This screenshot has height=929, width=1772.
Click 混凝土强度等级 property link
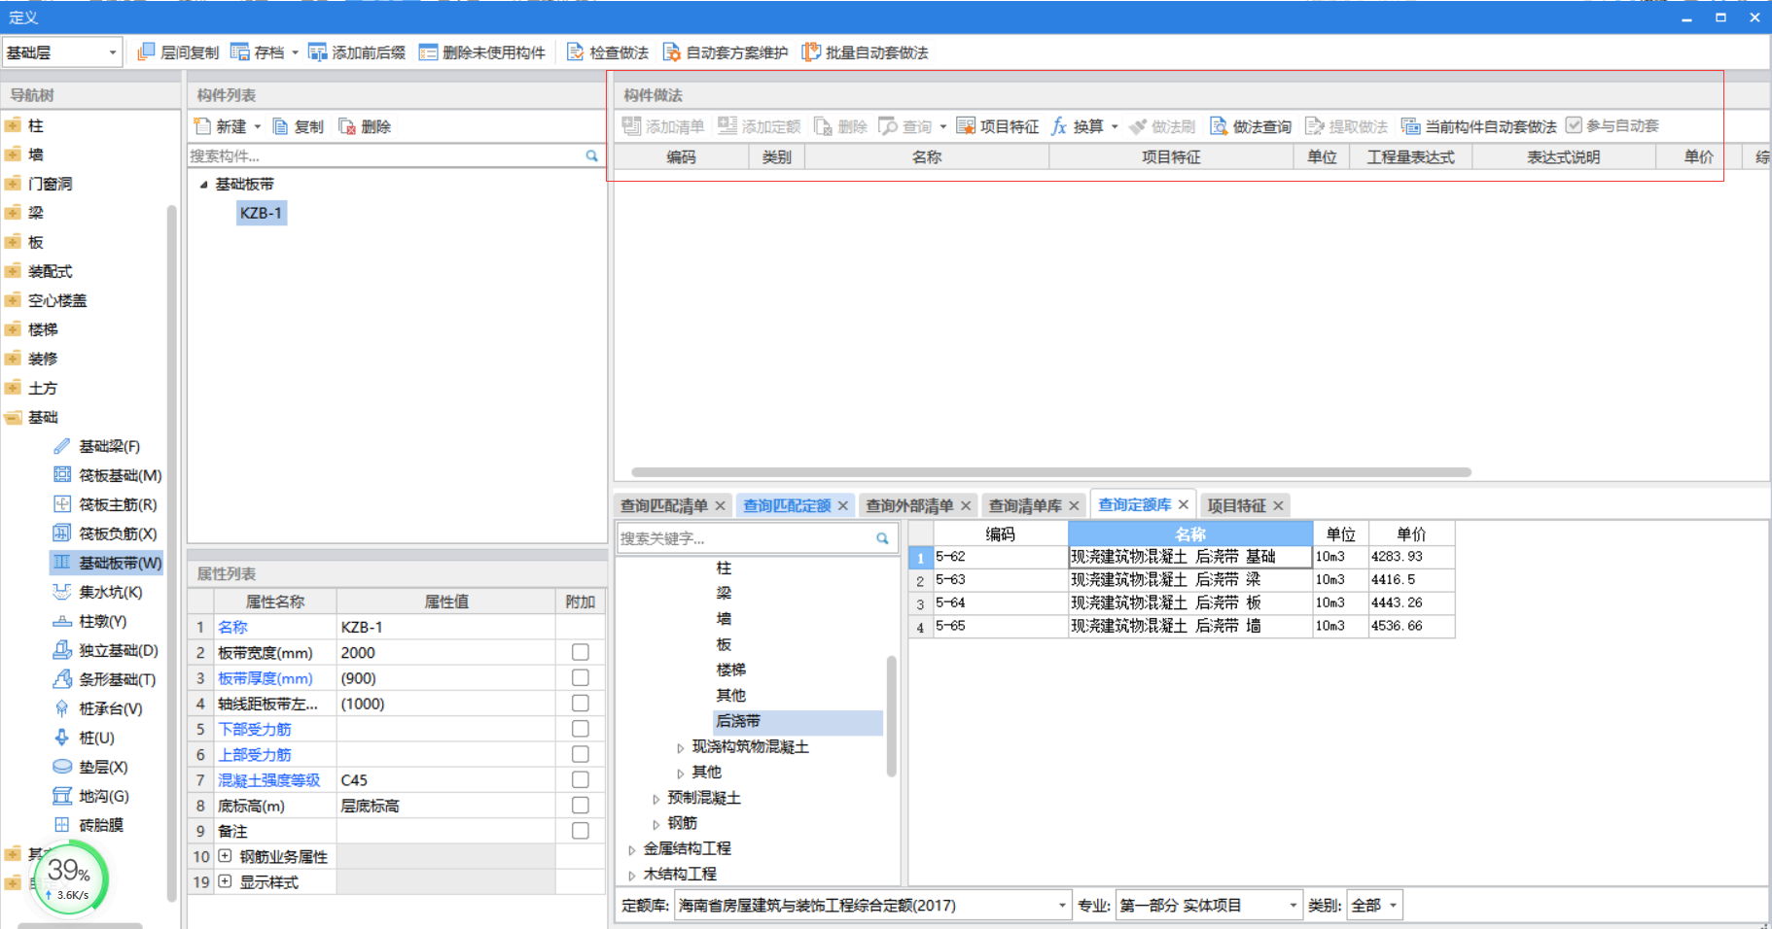pos(269,779)
